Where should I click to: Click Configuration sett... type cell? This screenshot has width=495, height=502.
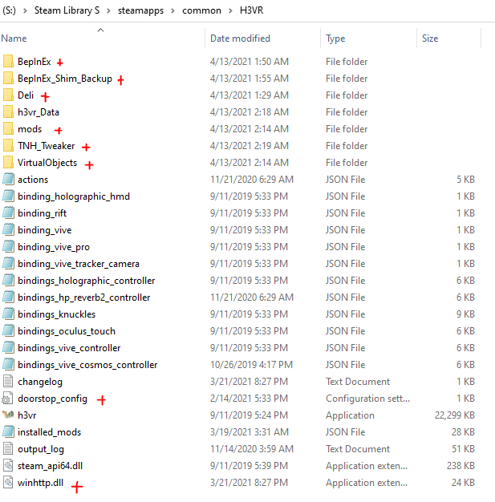point(367,399)
